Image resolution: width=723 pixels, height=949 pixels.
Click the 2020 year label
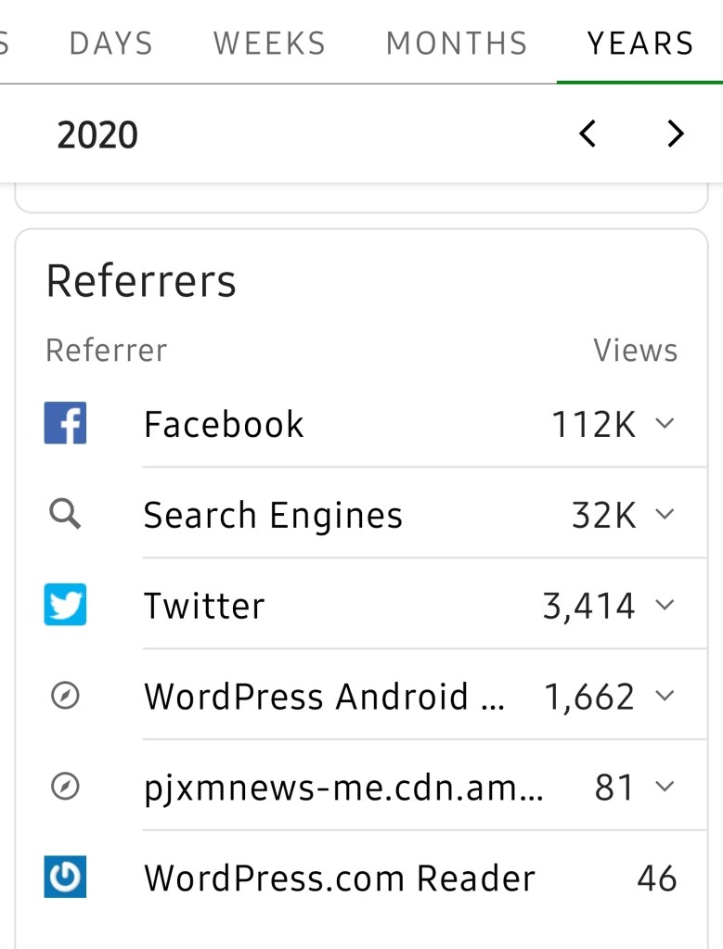(x=97, y=135)
